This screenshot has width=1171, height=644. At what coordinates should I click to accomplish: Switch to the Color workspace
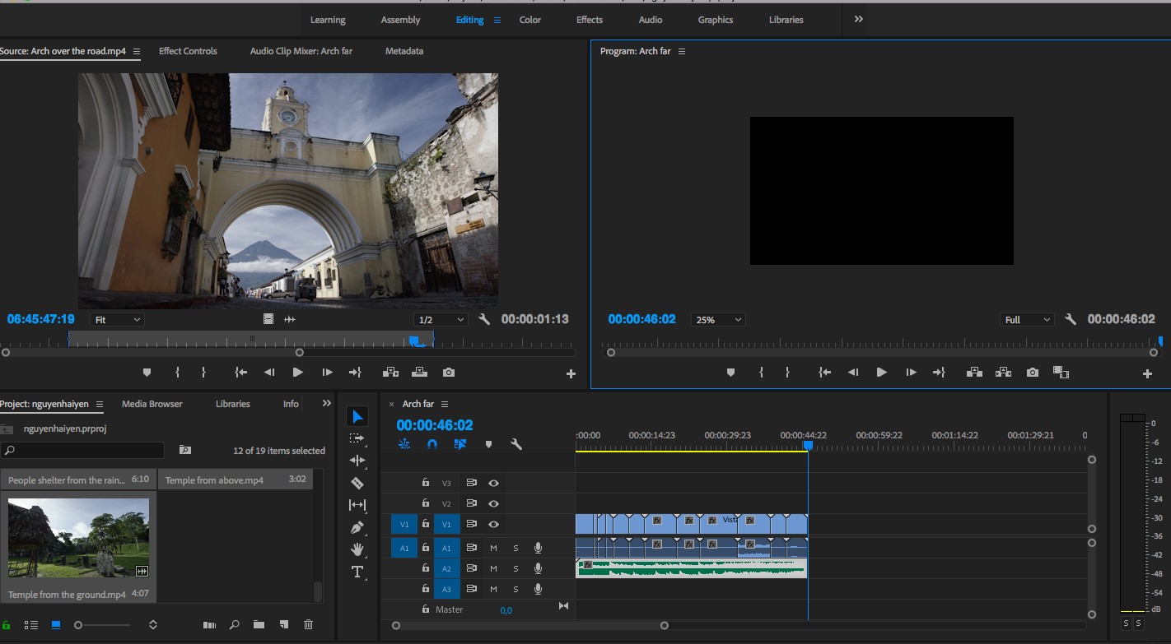[x=530, y=20]
